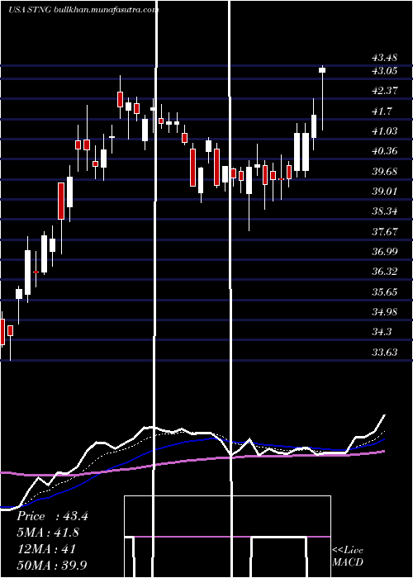Click the 43.48 price axis label

coord(384,58)
